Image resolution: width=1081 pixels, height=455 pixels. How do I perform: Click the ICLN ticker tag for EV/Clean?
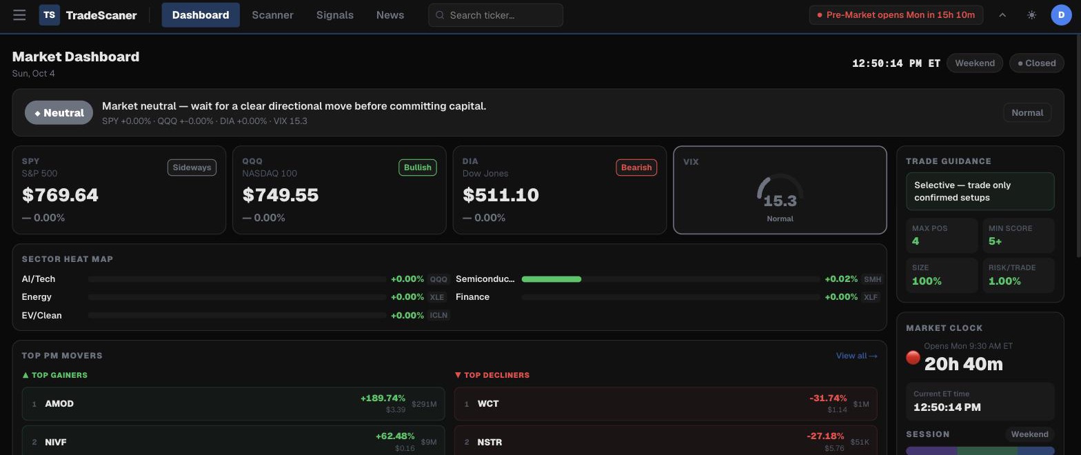click(x=439, y=316)
